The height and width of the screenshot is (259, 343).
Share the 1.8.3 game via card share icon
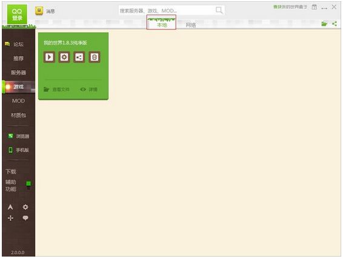[79, 57]
